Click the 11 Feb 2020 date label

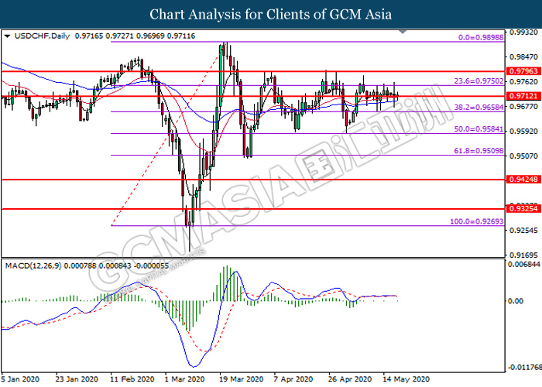coord(132,379)
